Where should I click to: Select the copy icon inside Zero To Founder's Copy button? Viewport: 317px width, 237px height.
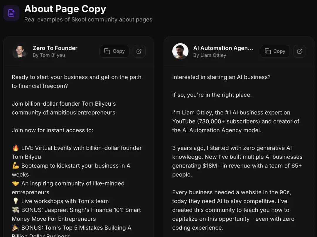pos(107,51)
